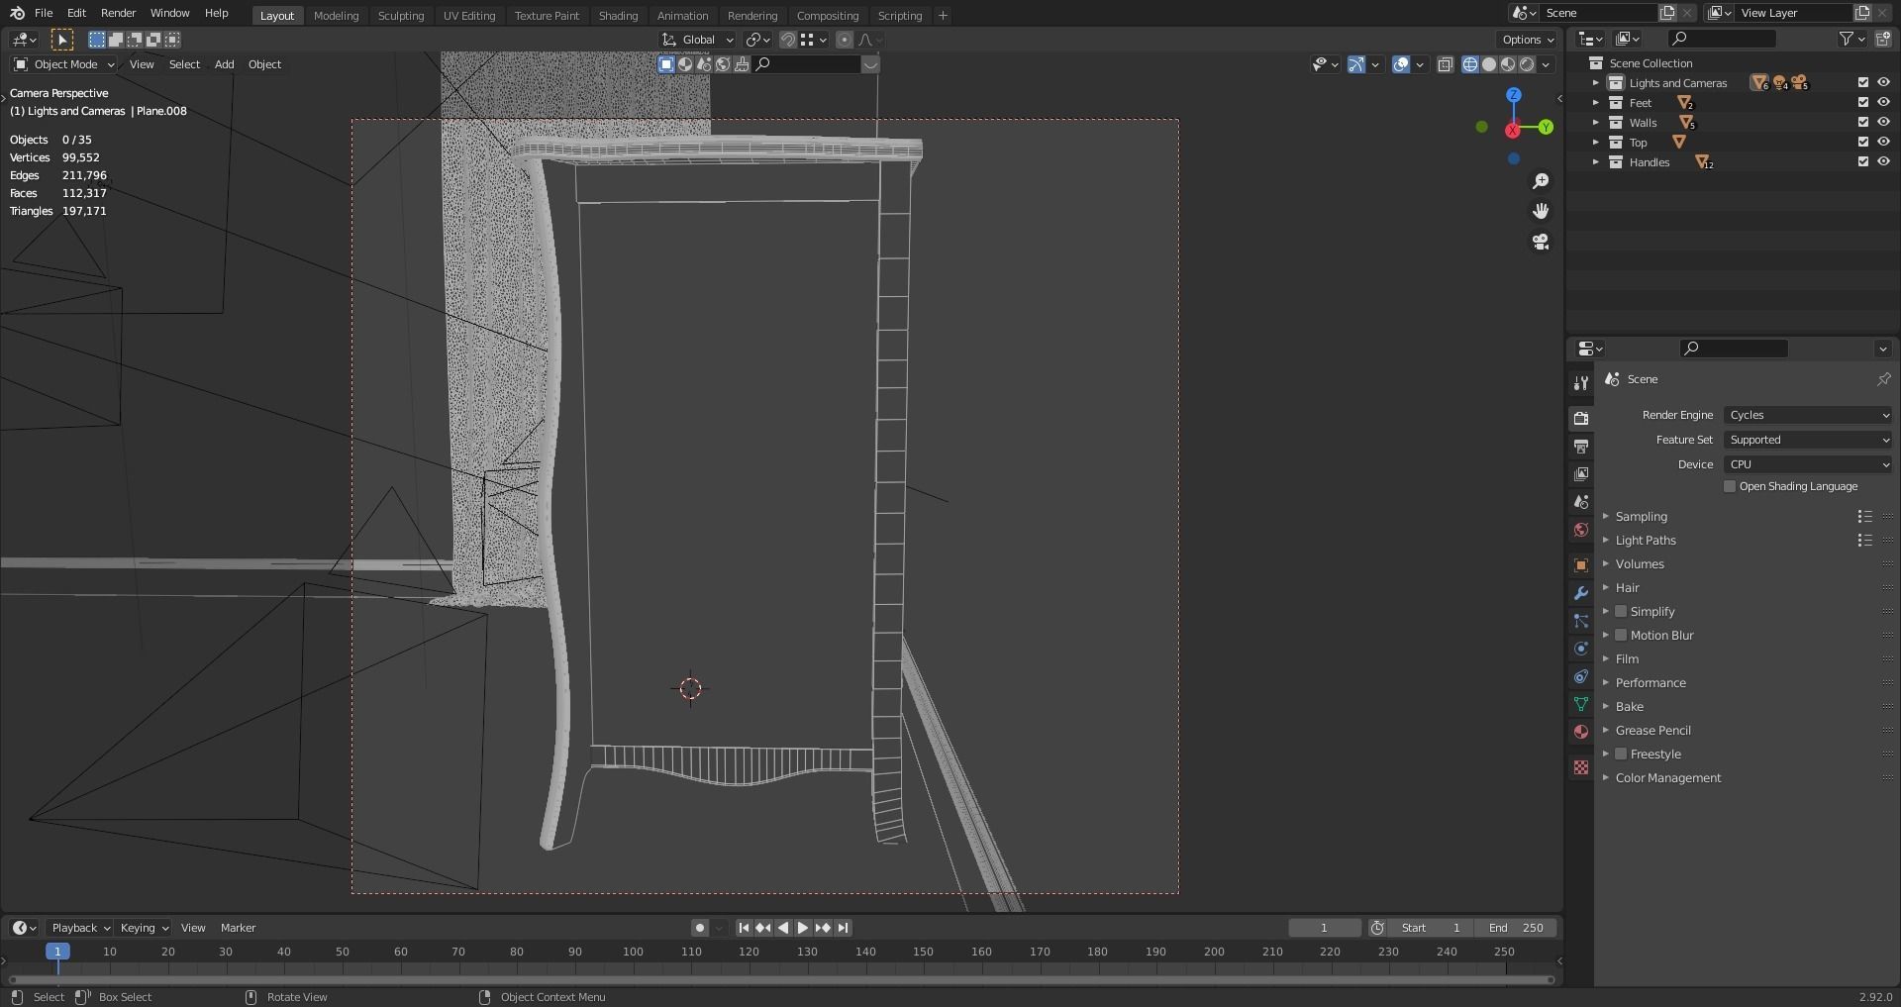
Task: Open the Texture properties tab
Action: 1581,767
